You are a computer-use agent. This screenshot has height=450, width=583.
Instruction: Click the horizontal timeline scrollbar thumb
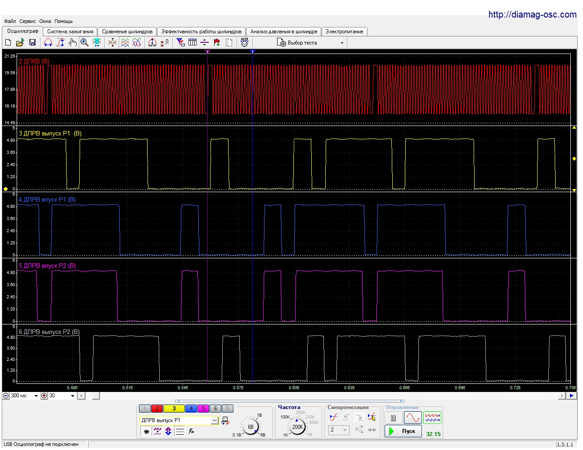[x=96, y=396]
